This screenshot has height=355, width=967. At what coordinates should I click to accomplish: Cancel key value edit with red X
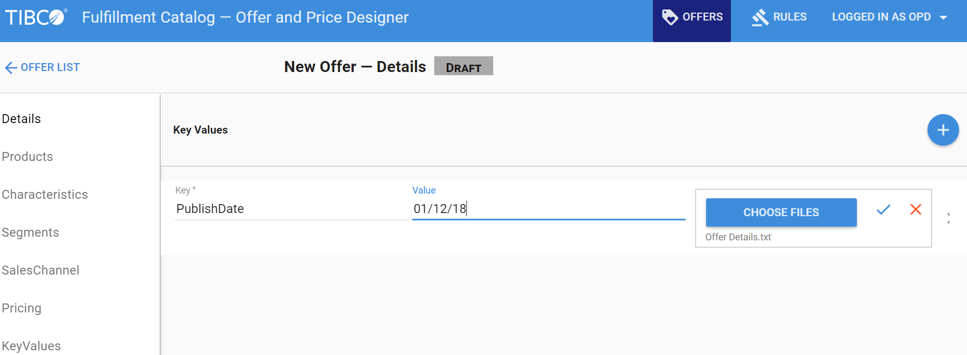pos(916,209)
